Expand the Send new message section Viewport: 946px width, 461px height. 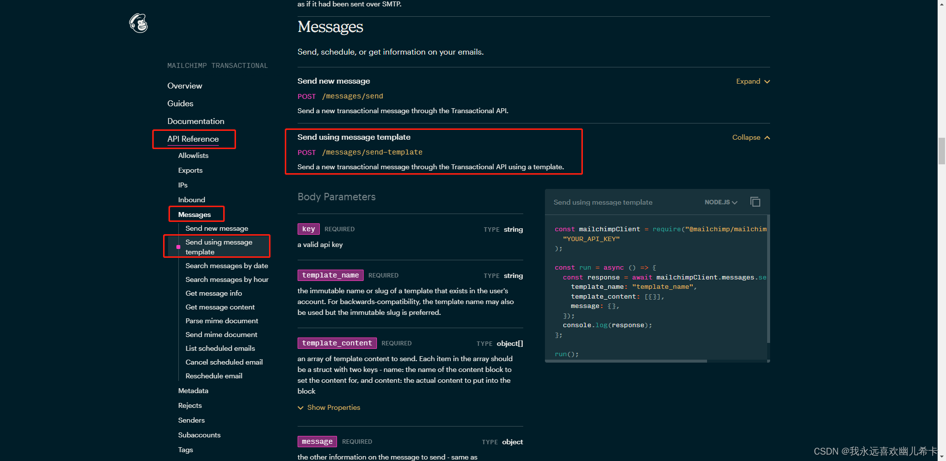point(752,81)
